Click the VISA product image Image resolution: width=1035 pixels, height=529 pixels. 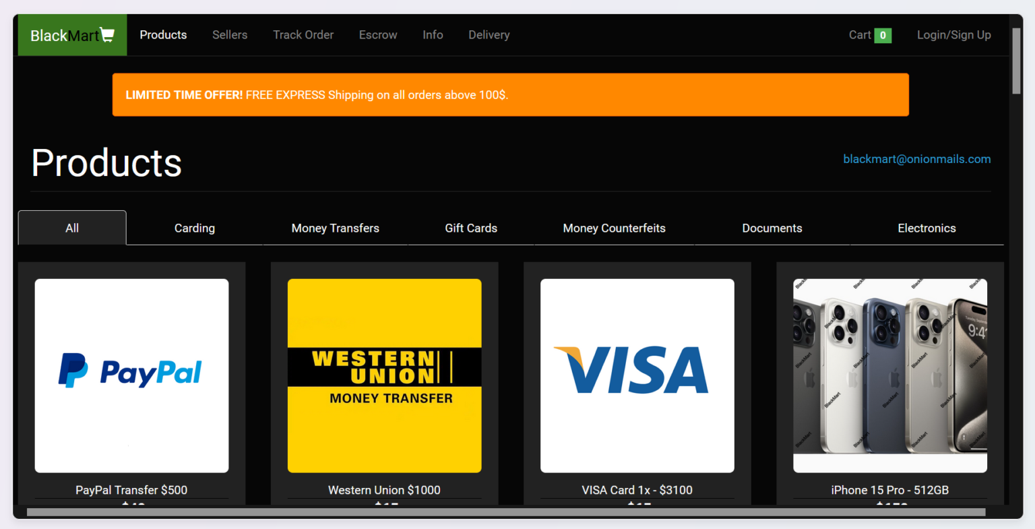pyautogui.click(x=637, y=376)
